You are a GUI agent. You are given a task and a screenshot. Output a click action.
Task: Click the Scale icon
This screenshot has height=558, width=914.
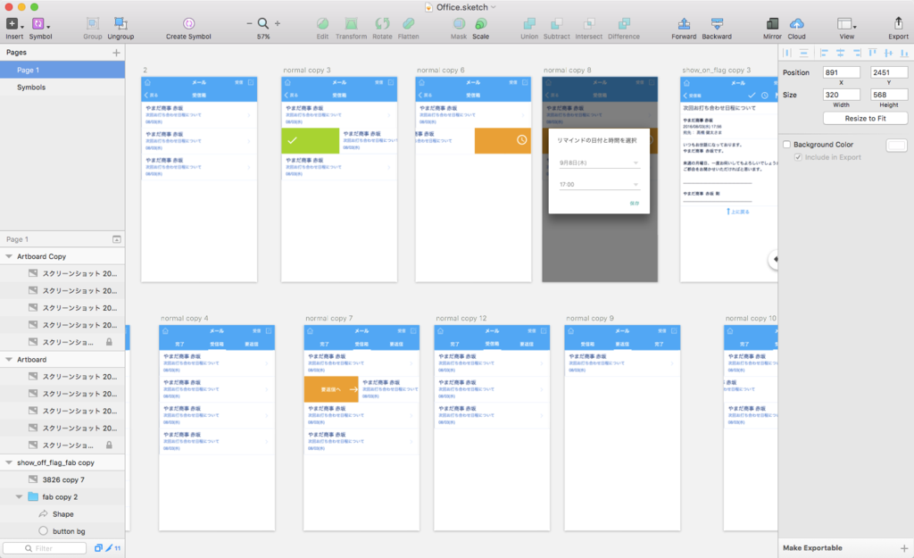pyautogui.click(x=481, y=23)
